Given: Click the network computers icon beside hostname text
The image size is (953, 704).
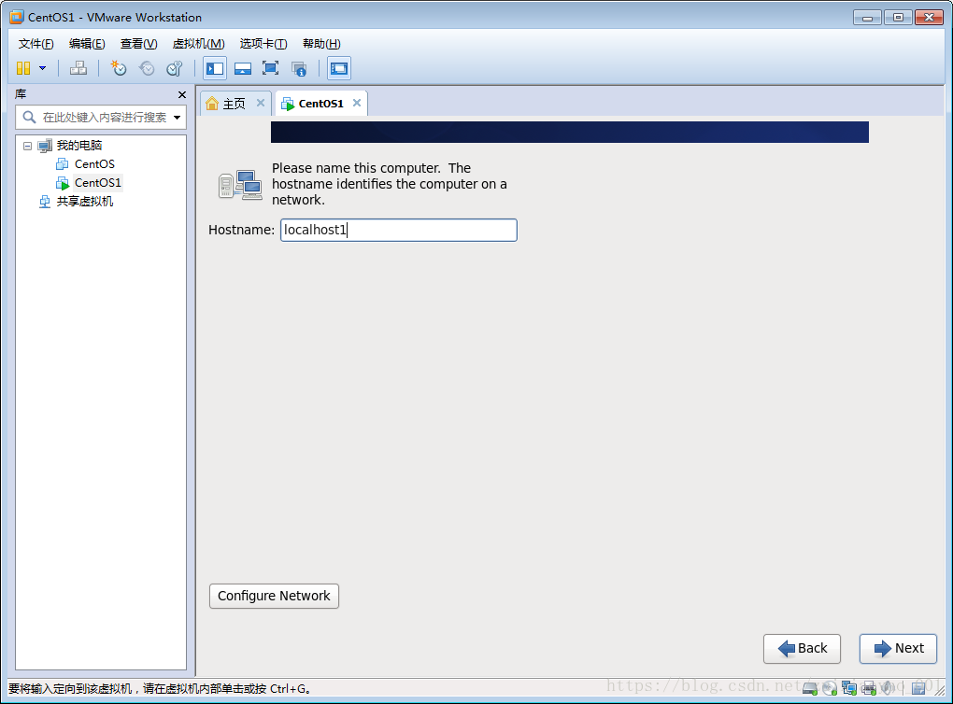Looking at the screenshot, I should tap(240, 185).
